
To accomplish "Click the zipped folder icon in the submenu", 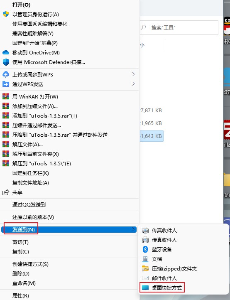I will [145, 268].
